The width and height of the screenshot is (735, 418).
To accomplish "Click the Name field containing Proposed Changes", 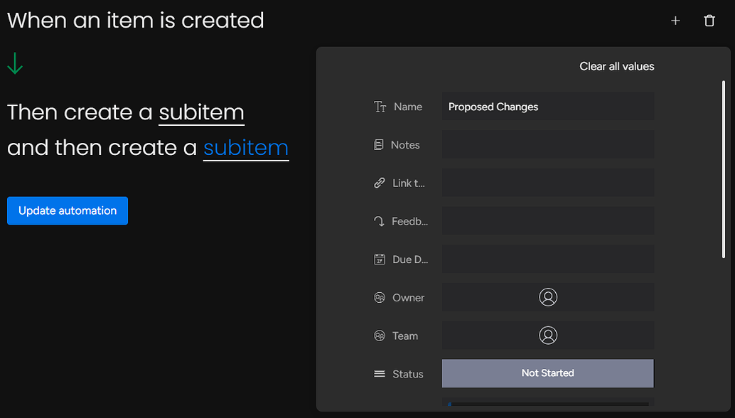I will click(547, 106).
